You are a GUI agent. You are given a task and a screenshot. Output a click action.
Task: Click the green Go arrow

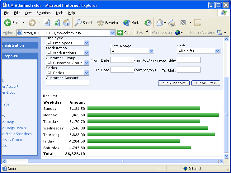pyautogui.click(x=120, y=33)
